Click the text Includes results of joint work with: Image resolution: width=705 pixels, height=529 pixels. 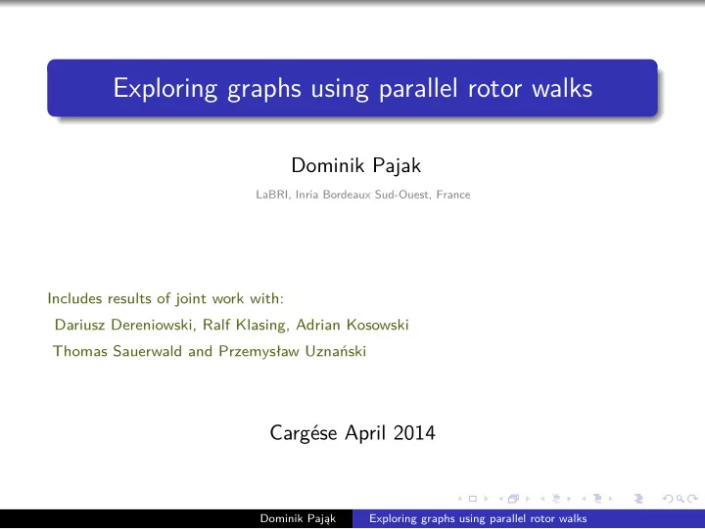165,298
